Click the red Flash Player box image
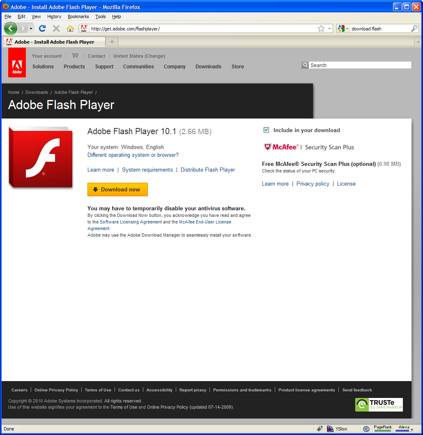Screen dimensions: 423x435 click(41, 157)
